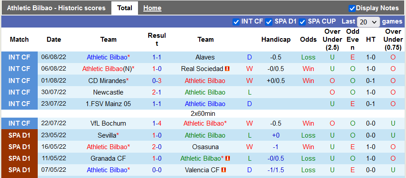Open the Osasuna team link
406x178 pixels.
pos(205,146)
